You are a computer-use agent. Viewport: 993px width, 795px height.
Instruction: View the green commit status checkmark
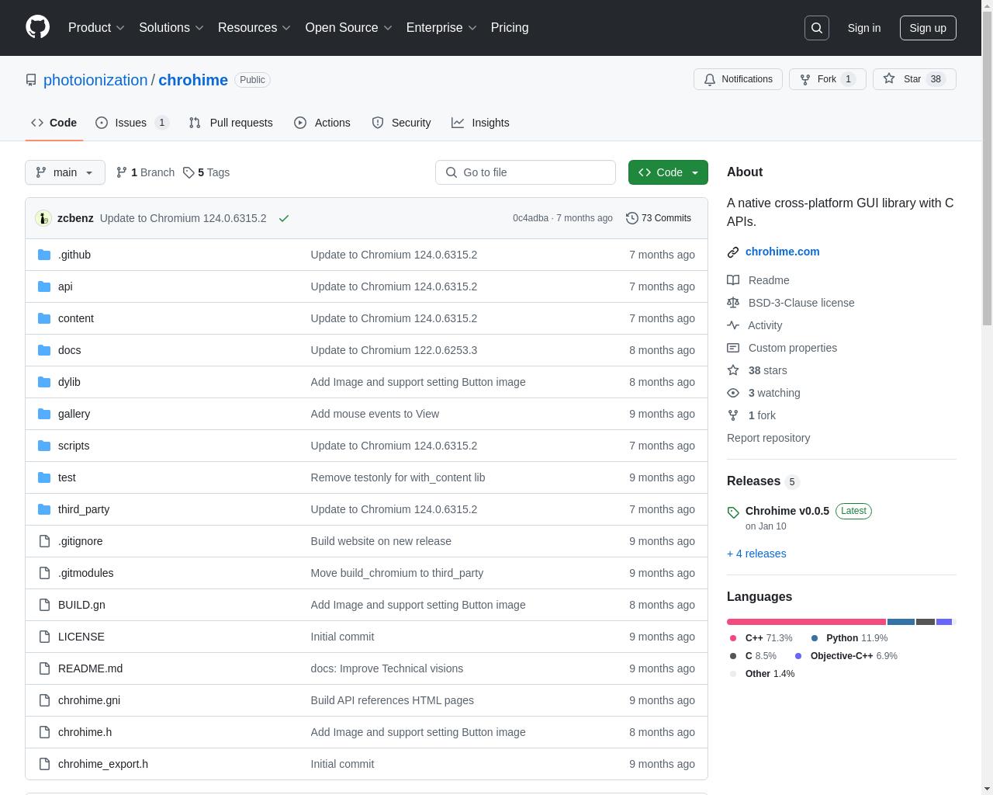coord(284,218)
